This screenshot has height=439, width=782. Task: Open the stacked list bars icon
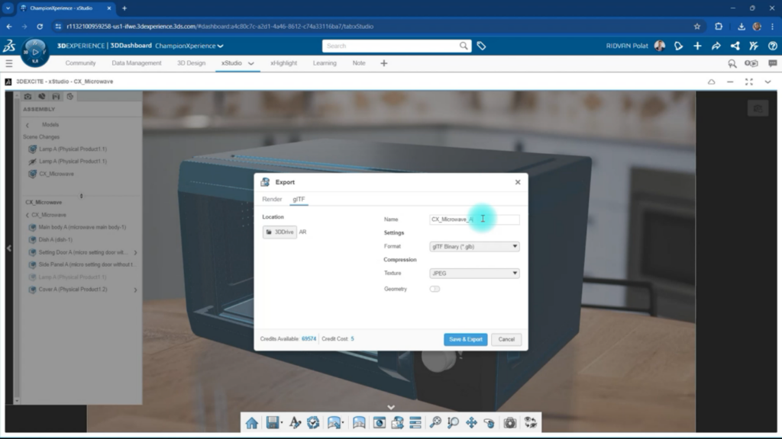[x=415, y=423]
